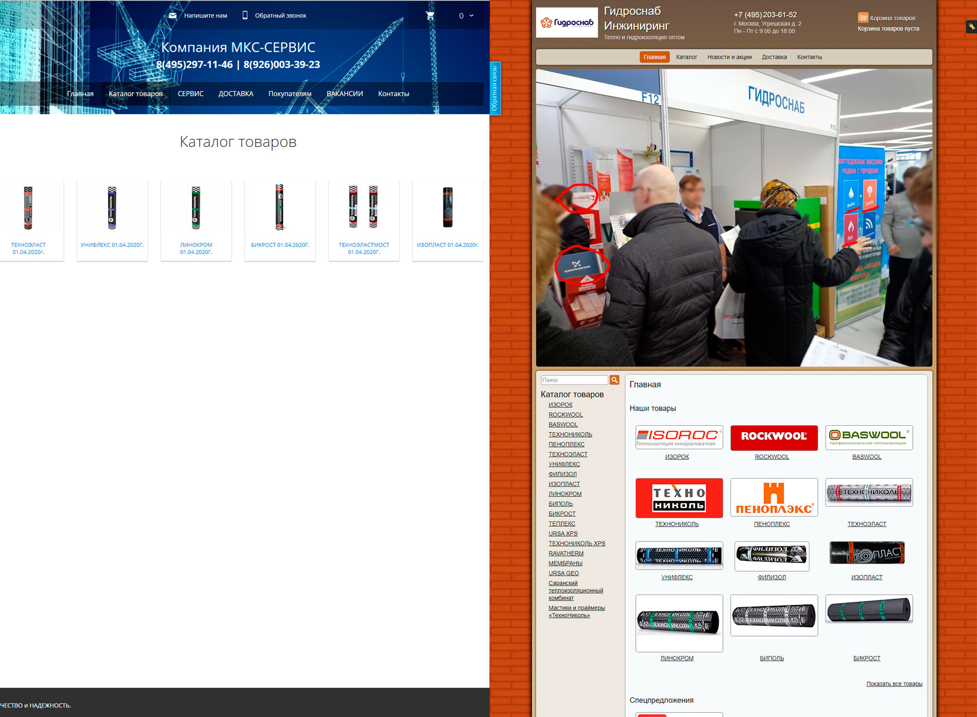977x717 pixels.
Task: Open ТЕХНОНИКОЛЬ XPS sidebar link
Action: click(x=577, y=544)
